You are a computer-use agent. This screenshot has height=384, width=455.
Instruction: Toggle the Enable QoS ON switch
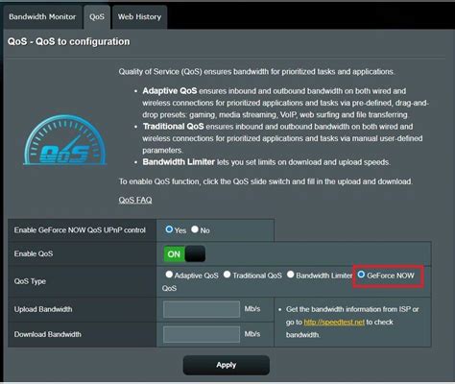click(184, 254)
